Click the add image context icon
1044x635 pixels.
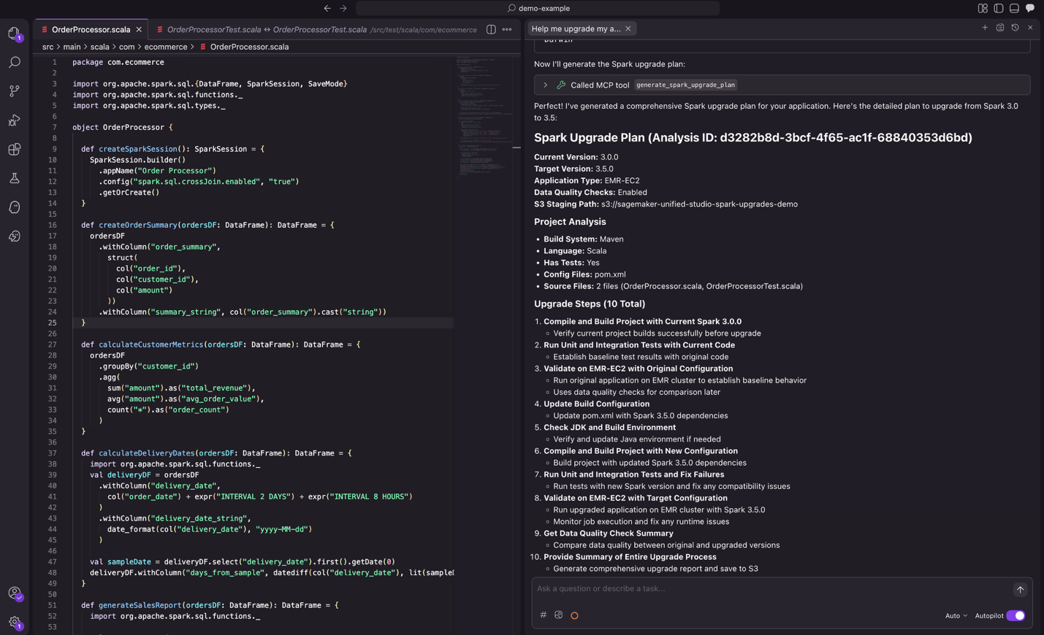pyautogui.click(x=558, y=615)
